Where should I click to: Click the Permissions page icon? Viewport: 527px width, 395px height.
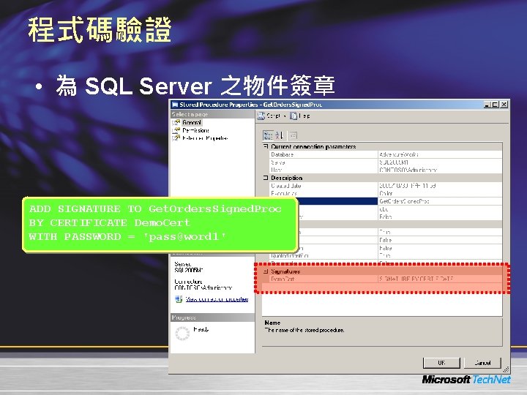[x=176, y=130]
